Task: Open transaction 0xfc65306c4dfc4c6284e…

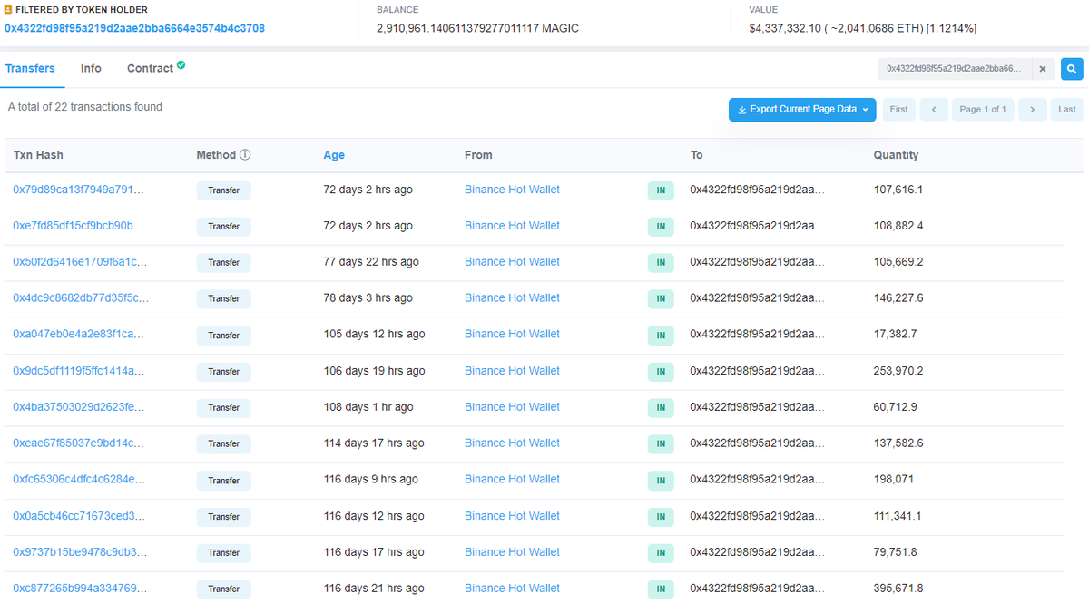Action: tap(79, 480)
